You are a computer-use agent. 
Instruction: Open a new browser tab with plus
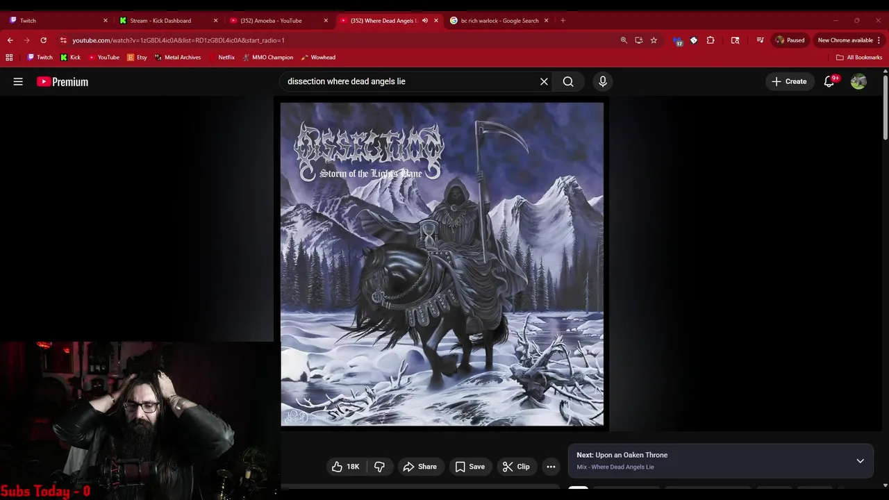click(563, 21)
